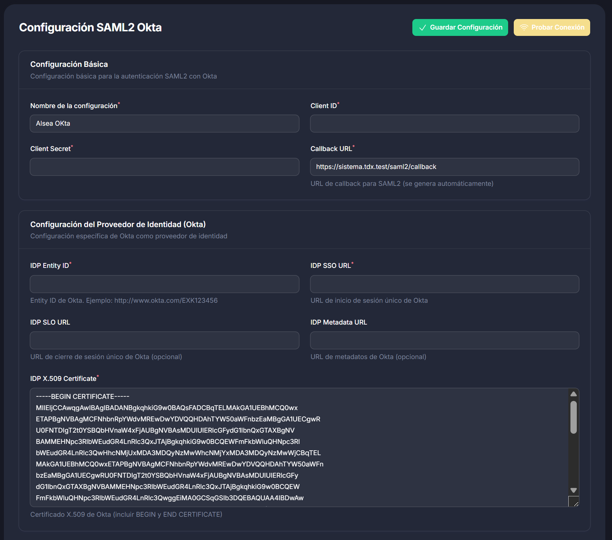
Task: Select the Client Secret input field
Action: click(x=164, y=167)
